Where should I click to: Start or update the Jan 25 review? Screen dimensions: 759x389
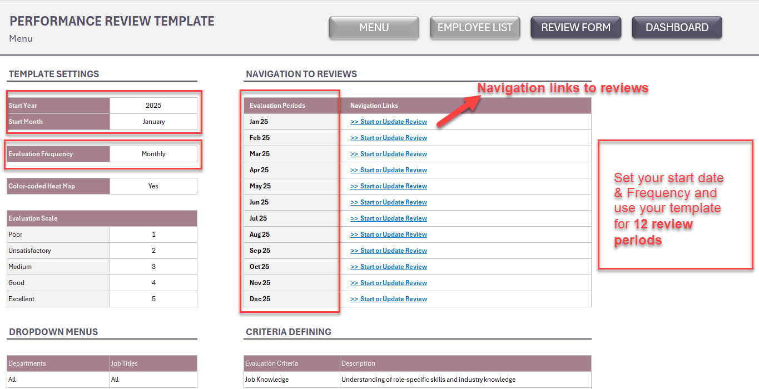coord(389,122)
